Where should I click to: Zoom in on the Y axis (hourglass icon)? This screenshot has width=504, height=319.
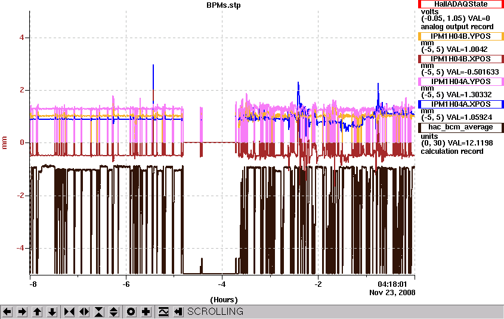point(99,312)
